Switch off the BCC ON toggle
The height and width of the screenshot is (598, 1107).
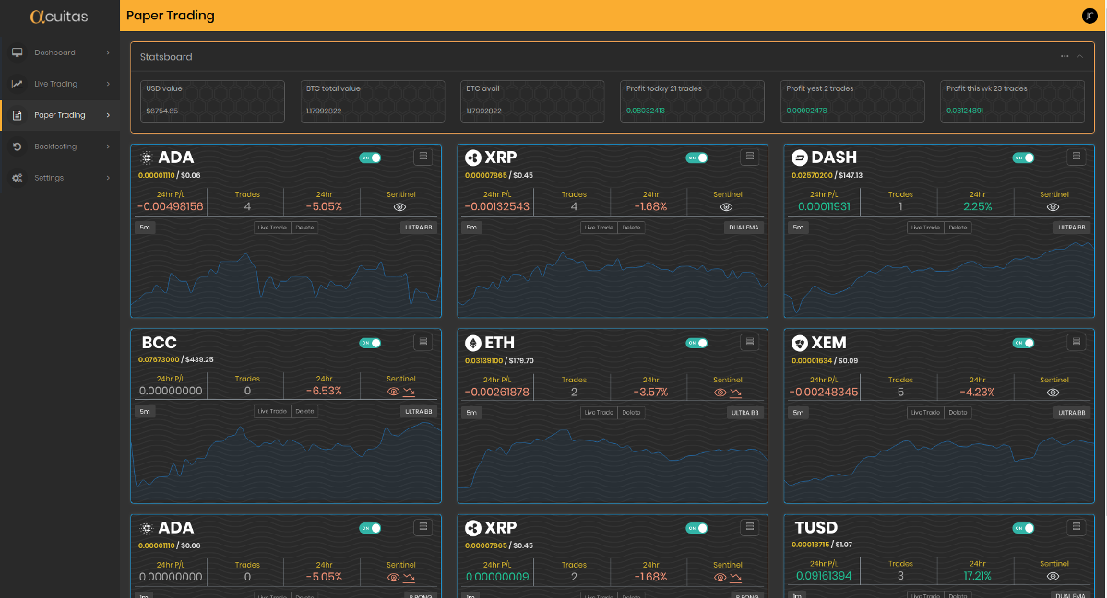click(x=370, y=344)
